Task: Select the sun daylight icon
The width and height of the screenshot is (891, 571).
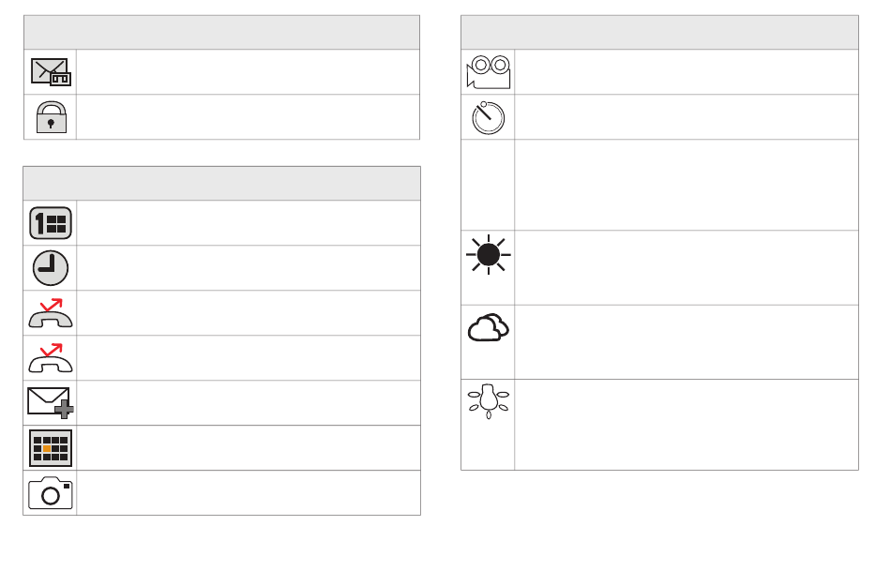Action: click(x=488, y=254)
